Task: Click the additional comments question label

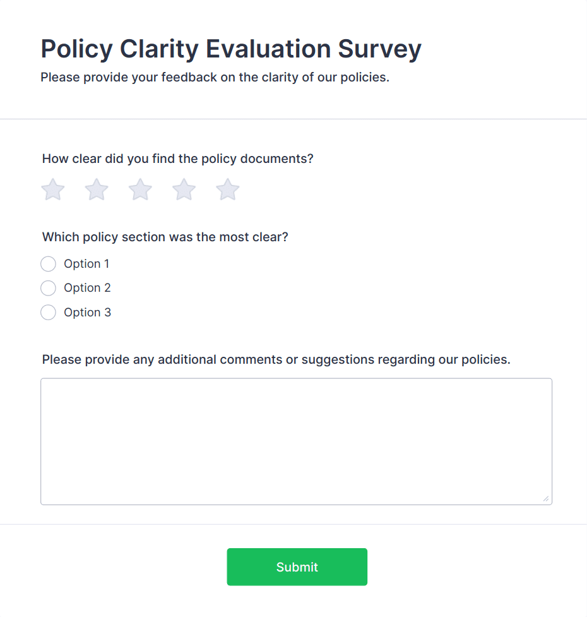Action: click(276, 360)
